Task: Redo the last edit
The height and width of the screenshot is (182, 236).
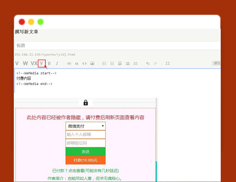Action: pos(155,63)
